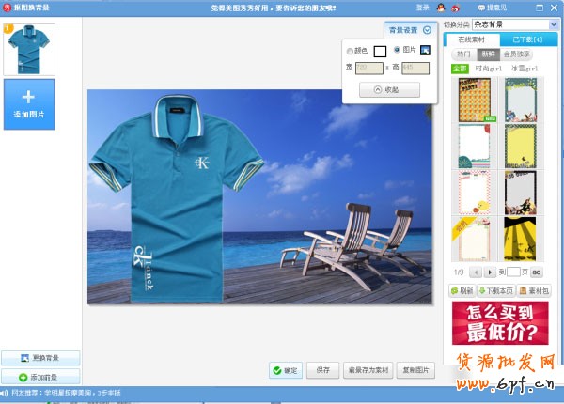Viewport: 564px width, 404px height.
Task: Select the blue polo shirt thumbnail
Action: point(29,49)
